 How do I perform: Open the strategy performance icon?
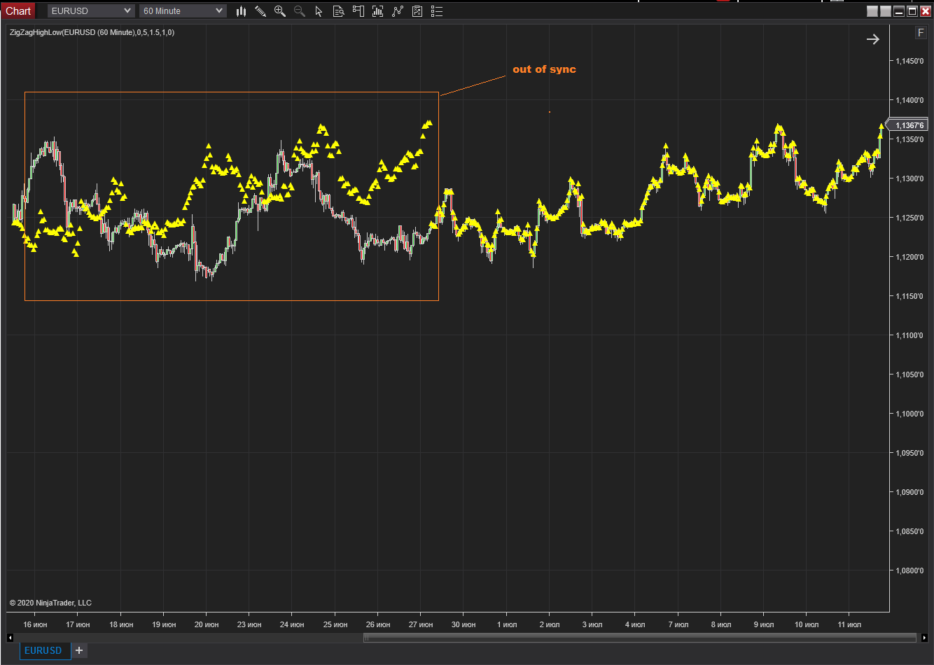(417, 11)
